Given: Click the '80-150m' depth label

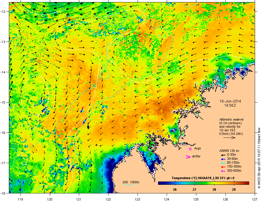Looking at the screenshot, I should click(233, 163).
